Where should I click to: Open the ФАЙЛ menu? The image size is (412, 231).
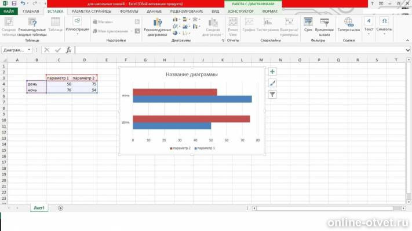[x=9, y=12]
